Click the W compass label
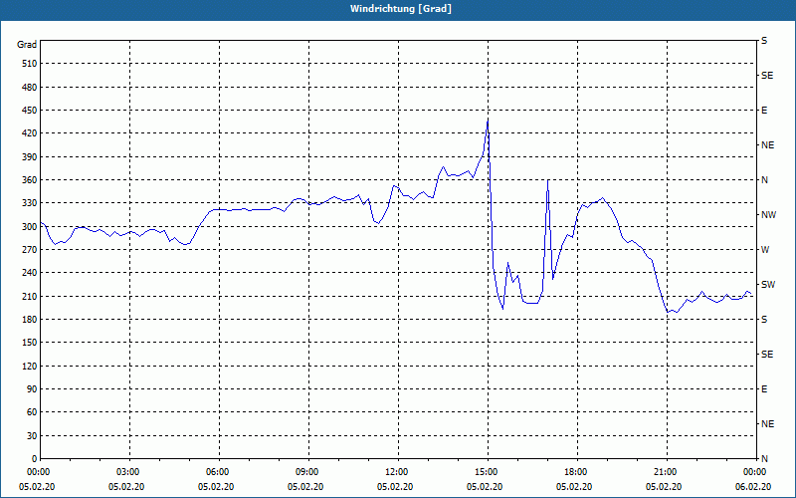Image resolution: width=796 pixels, height=498 pixels. click(x=765, y=250)
